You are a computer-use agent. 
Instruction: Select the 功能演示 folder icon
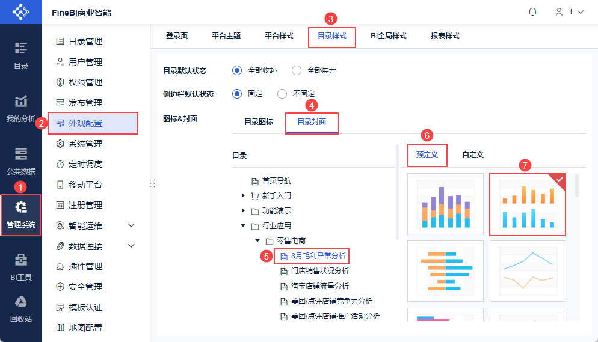click(x=254, y=211)
